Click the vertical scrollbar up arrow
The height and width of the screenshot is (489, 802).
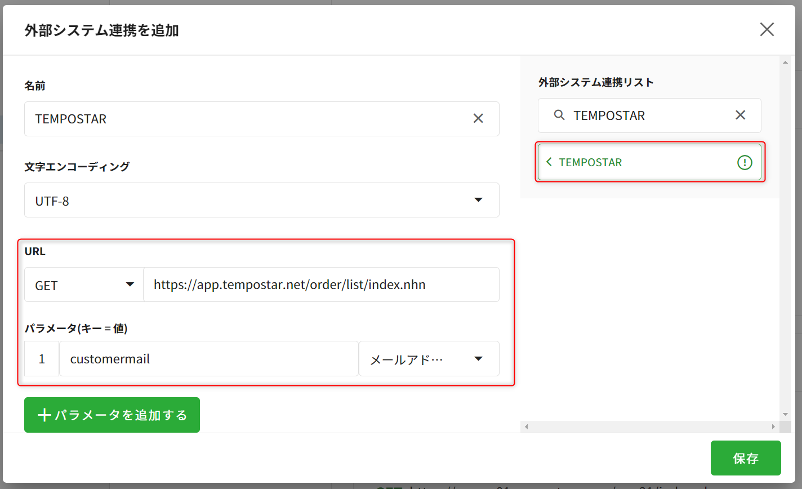(x=785, y=61)
